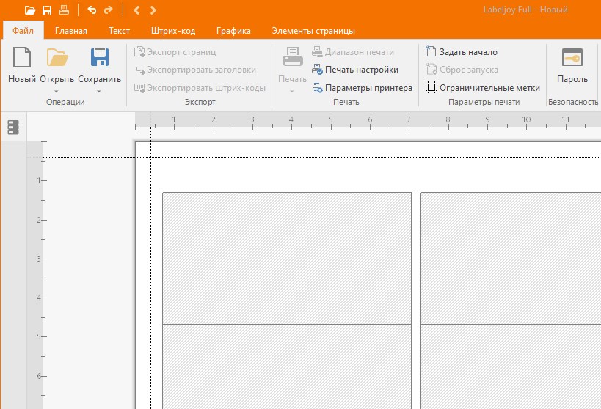Click Сброс запуска
Screen dimensions: 601x409
[x=462, y=70]
